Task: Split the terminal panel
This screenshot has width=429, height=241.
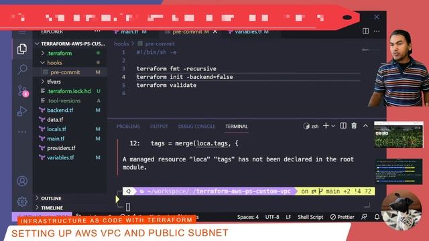Action: (x=343, y=126)
